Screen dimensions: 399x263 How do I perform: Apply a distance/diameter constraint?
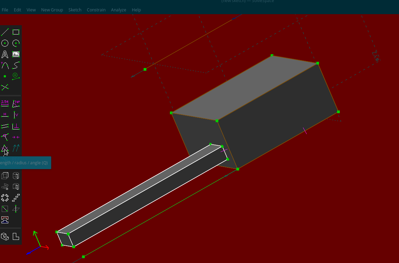[x=5, y=104]
